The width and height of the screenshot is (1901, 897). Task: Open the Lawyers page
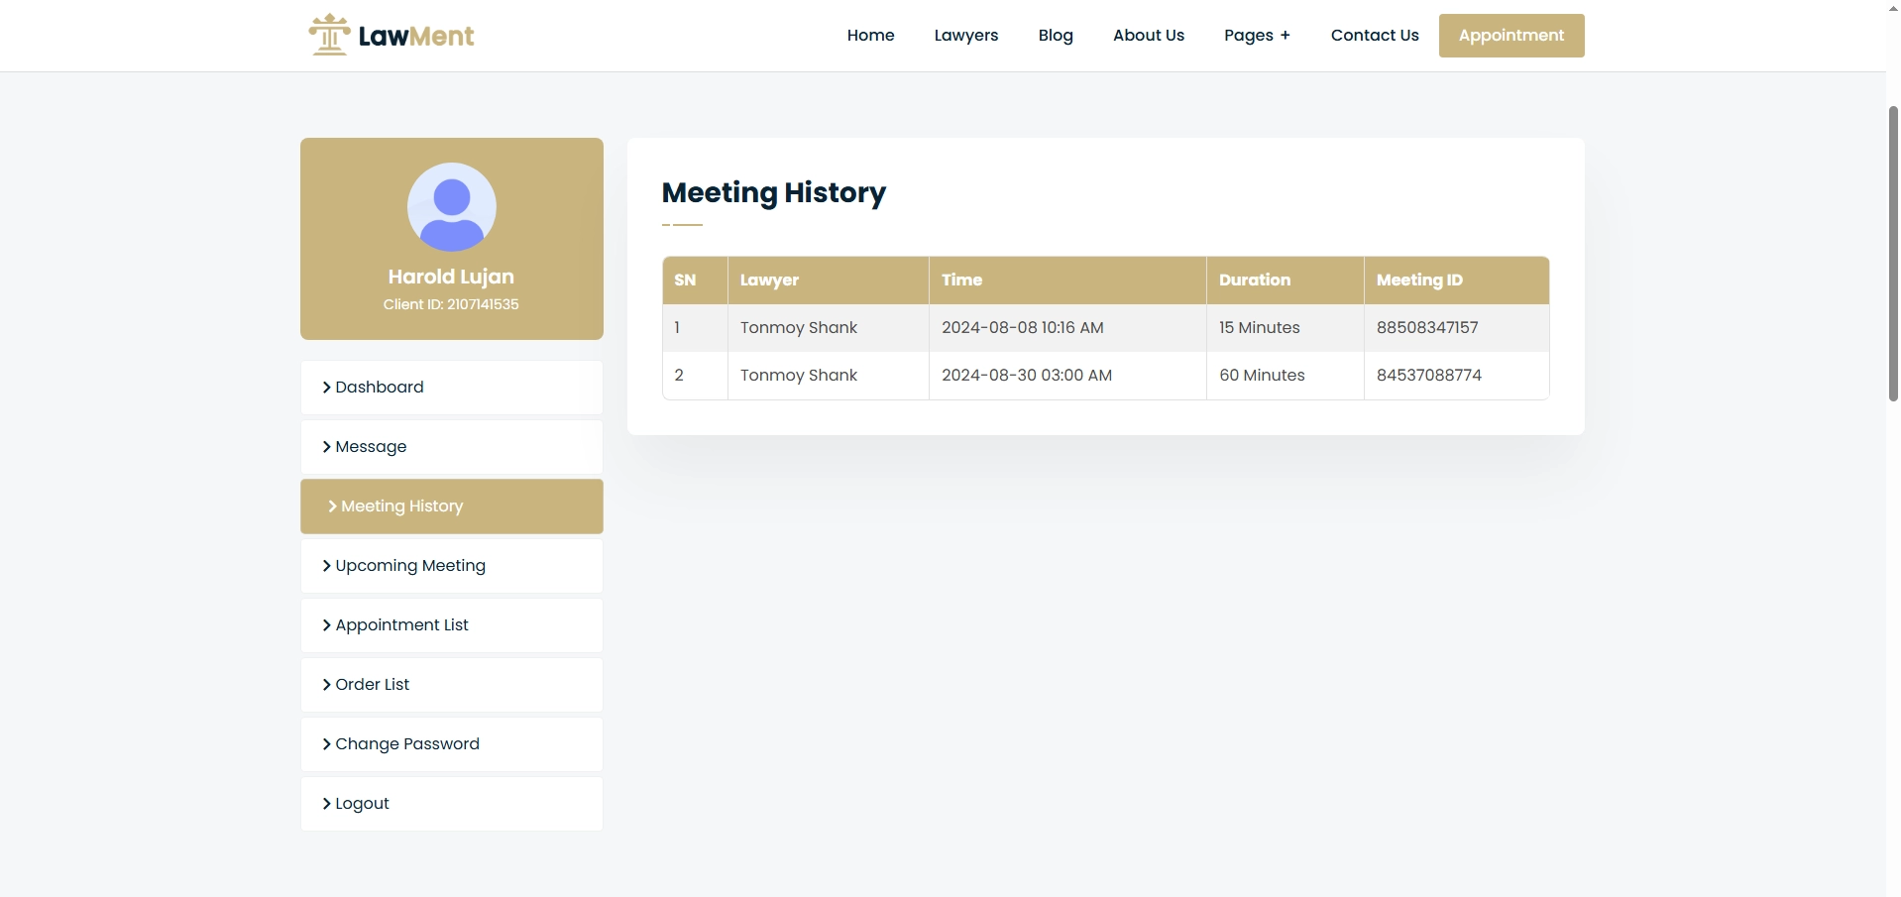(x=965, y=36)
